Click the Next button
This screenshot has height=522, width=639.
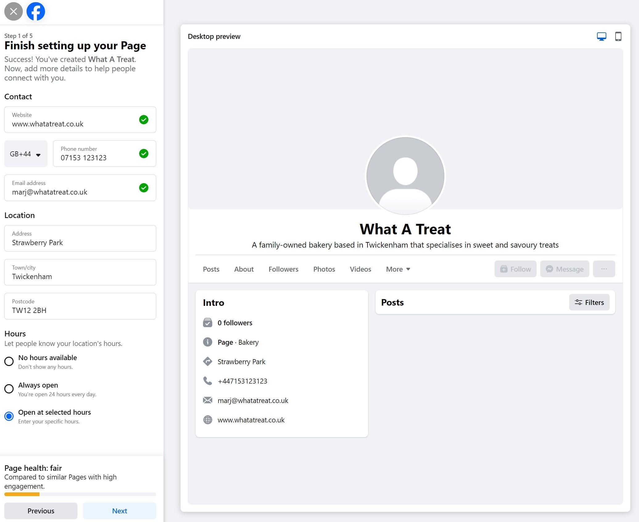pos(119,511)
